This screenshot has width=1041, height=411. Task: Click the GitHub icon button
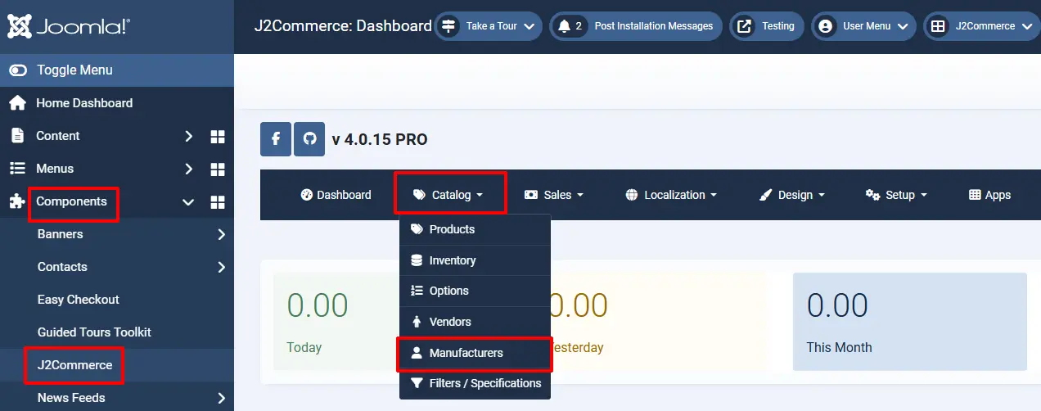309,139
